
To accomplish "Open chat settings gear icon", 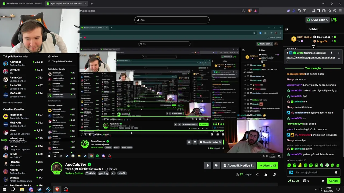I will click(x=323, y=181).
